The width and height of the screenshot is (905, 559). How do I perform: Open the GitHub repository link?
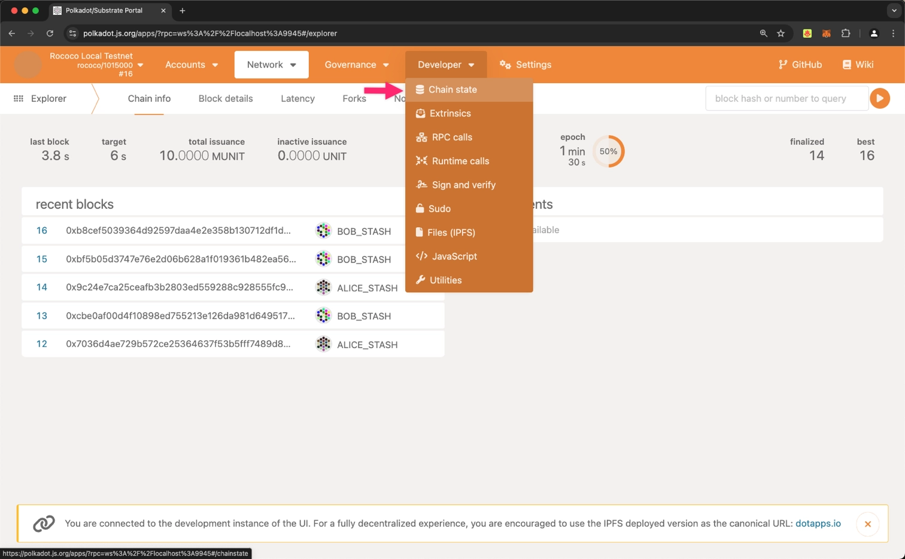800,65
